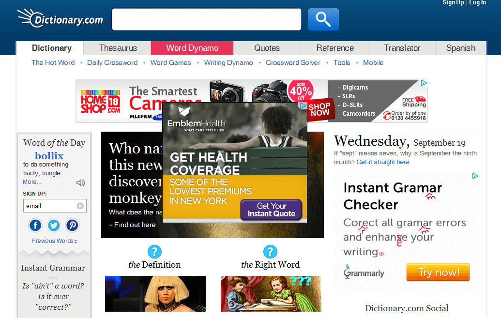This screenshot has width=501, height=318.
Task: Click the More... link under bollix
Action: coord(32,182)
